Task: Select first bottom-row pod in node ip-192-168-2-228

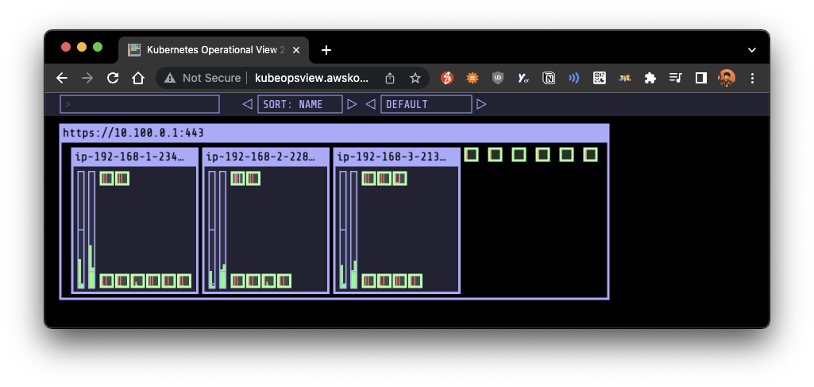Action: coord(237,281)
